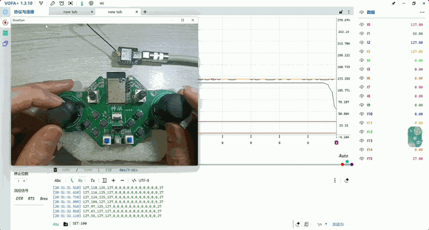Click the red record connection button in sidebar
Image resolution: width=429 pixels, height=230 pixels.
click(5, 23)
